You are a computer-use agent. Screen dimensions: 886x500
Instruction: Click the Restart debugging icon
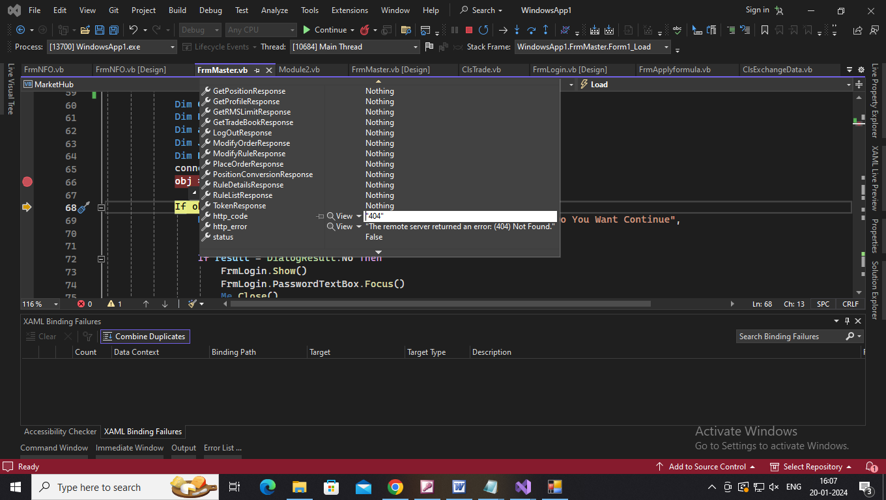(x=483, y=30)
